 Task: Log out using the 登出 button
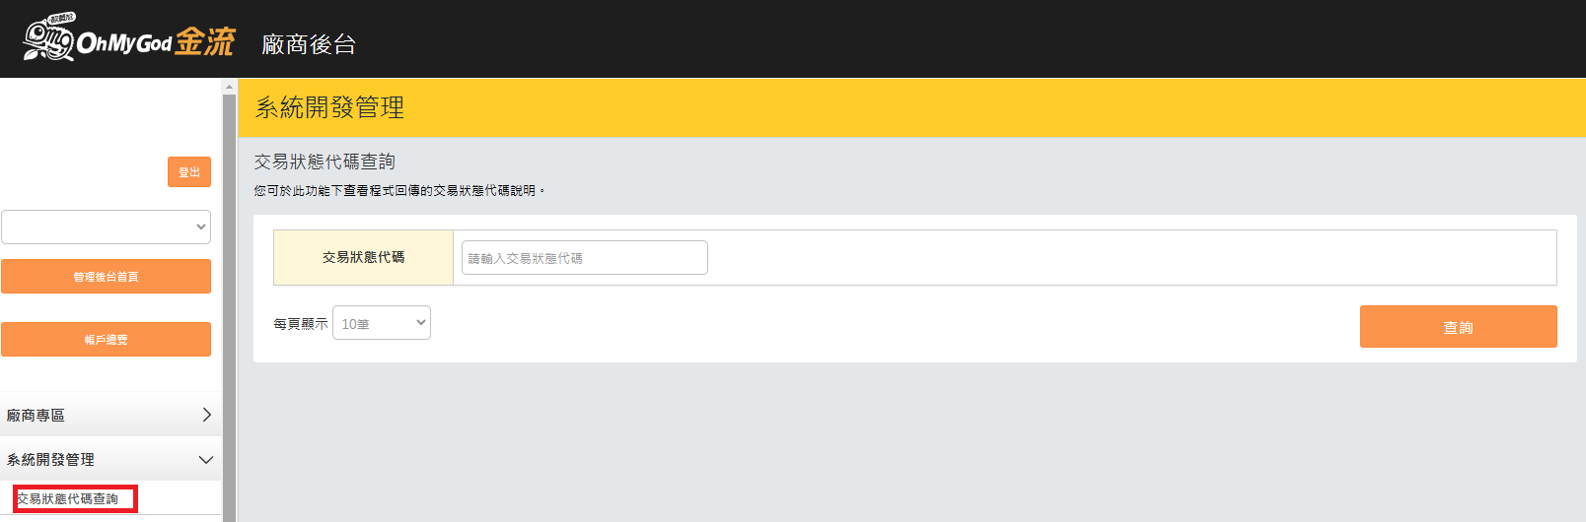[x=189, y=171]
